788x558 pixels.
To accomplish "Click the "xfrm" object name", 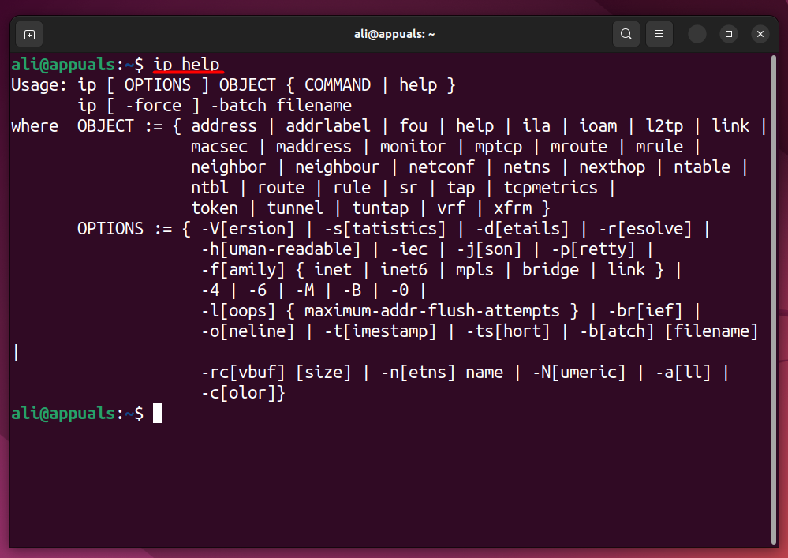I will pyautogui.click(x=513, y=208).
